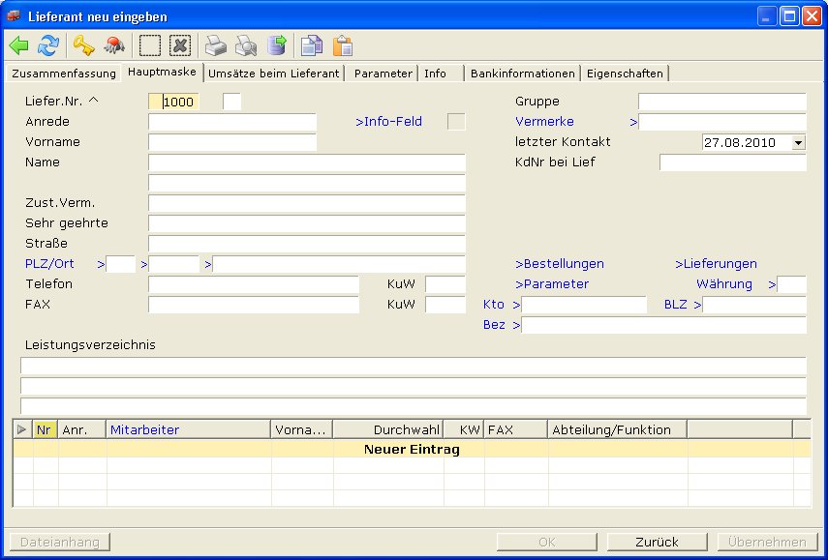
Task: Click the clipboard paste icon
Action: (x=342, y=45)
